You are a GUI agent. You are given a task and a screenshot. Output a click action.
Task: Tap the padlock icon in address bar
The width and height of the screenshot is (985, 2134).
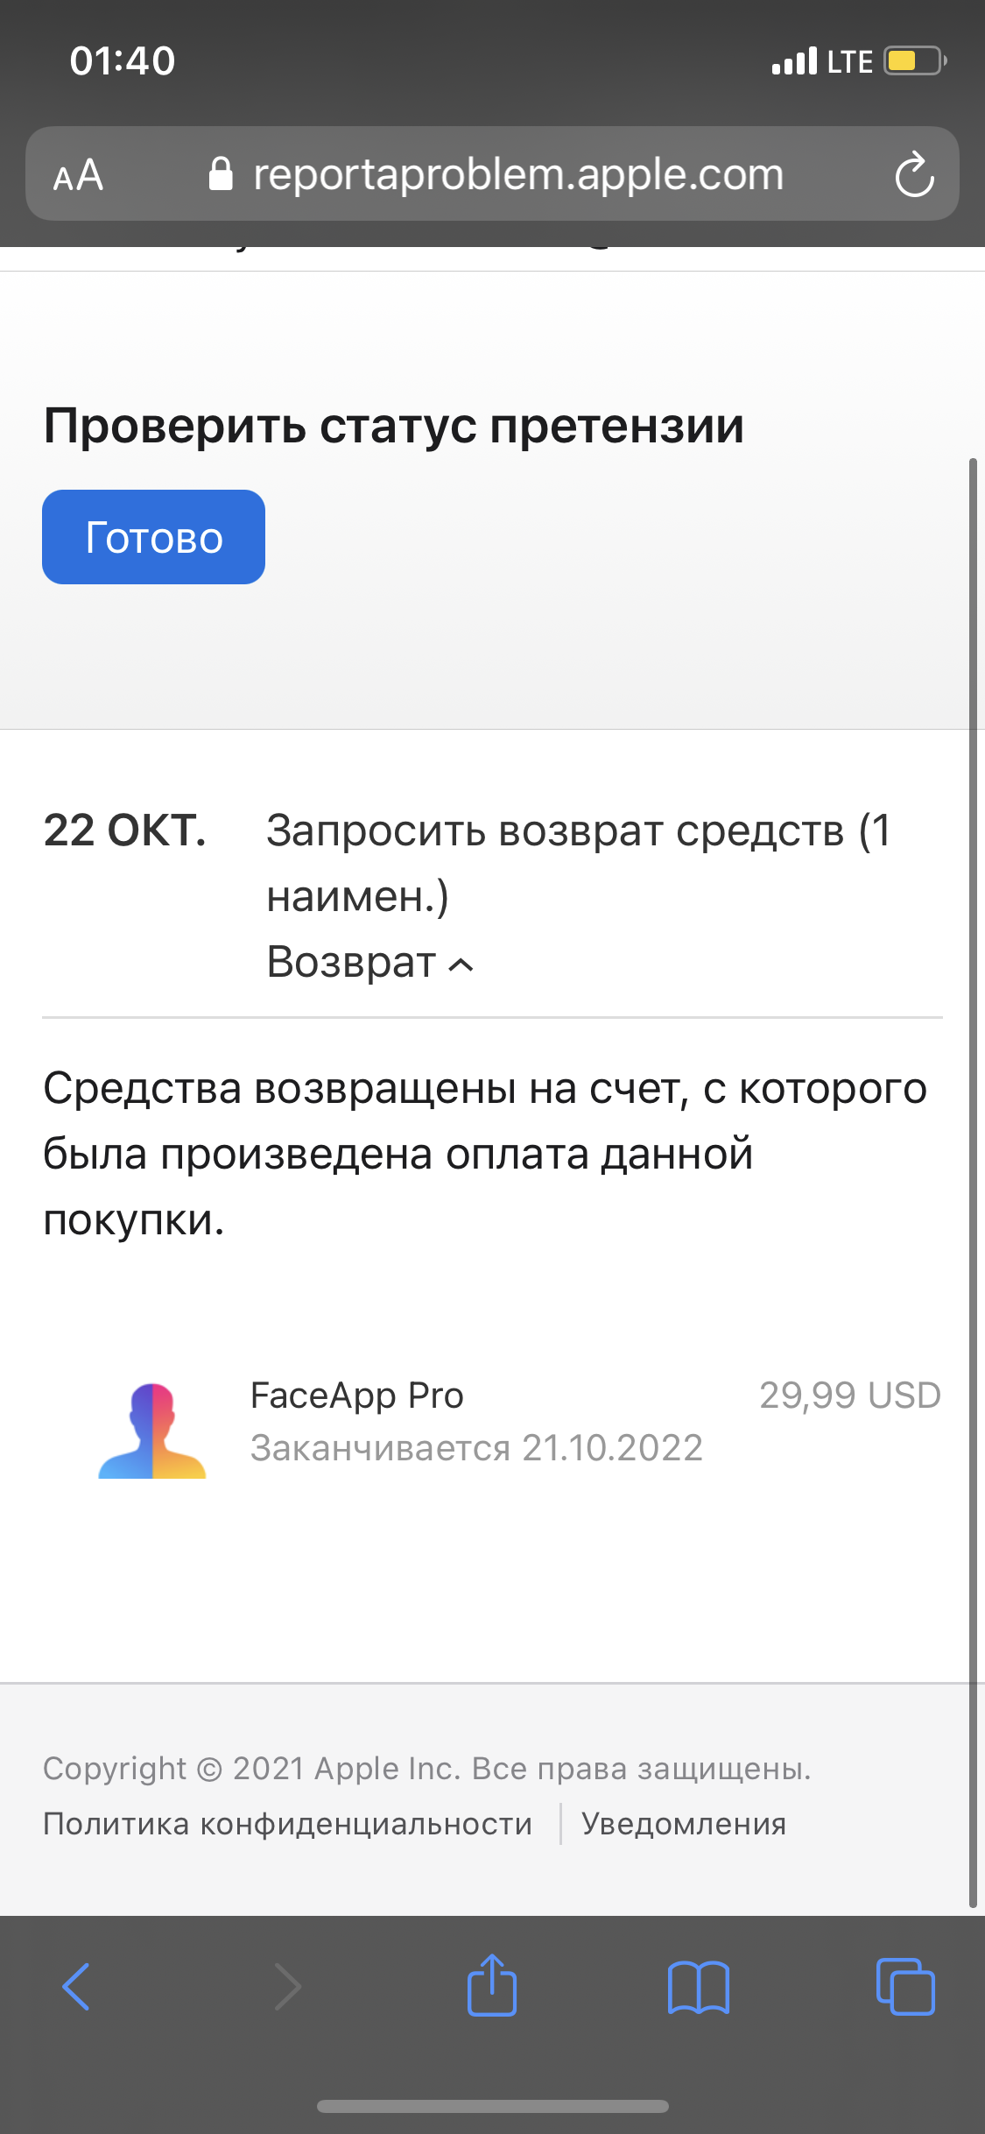(221, 174)
